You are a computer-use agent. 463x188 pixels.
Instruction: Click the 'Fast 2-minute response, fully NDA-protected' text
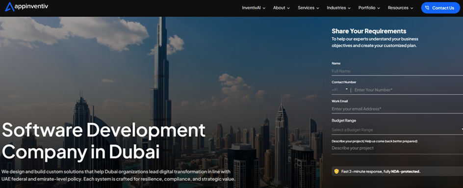(381, 171)
